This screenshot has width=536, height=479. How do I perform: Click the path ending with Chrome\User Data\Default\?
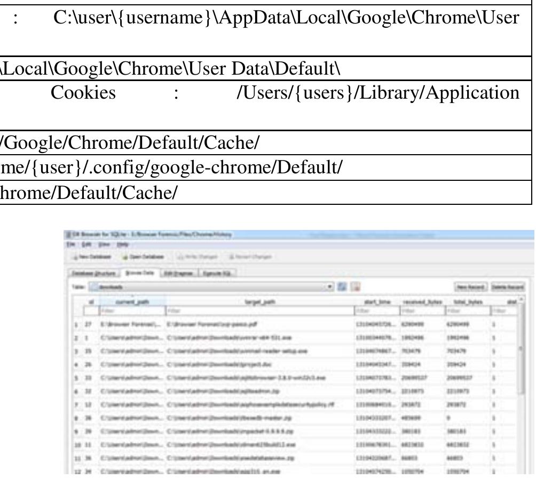(x=170, y=69)
